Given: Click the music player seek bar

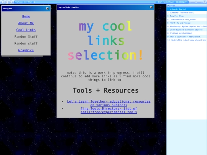Looking at the screenshot, I should pos(95,2).
